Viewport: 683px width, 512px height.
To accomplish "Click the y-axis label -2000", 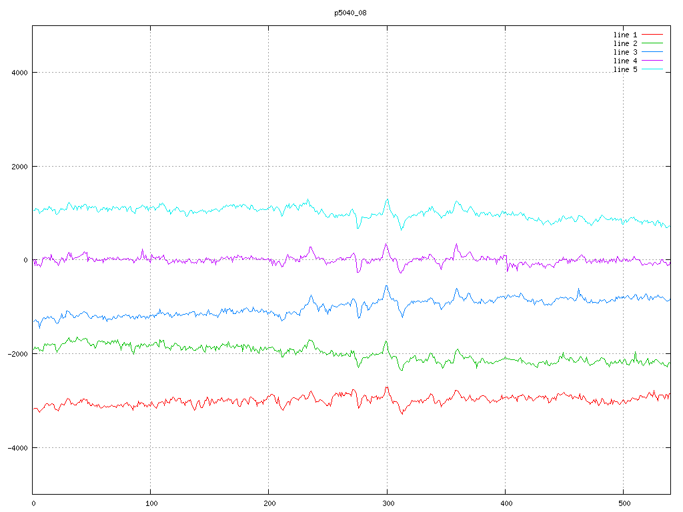I will click(18, 354).
